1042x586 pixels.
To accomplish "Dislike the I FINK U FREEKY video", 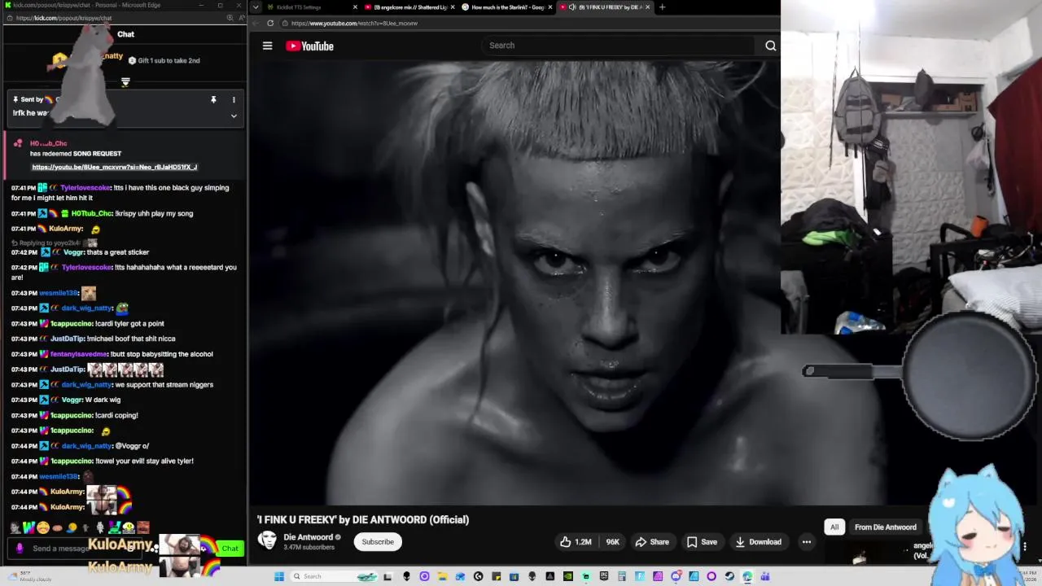I will [x=612, y=542].
